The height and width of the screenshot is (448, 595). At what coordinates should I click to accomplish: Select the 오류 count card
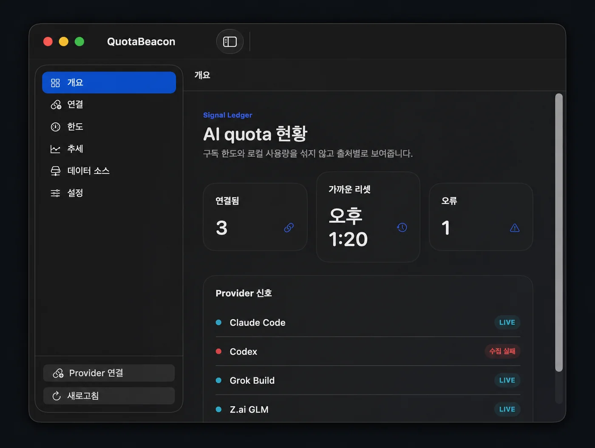click(481, 217)
